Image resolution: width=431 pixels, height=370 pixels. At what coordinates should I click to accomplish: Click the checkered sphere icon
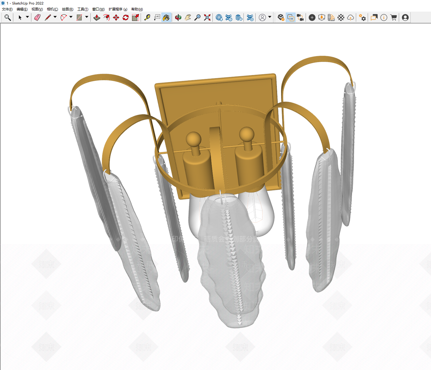pyautogui.click(x=341, y=18)
